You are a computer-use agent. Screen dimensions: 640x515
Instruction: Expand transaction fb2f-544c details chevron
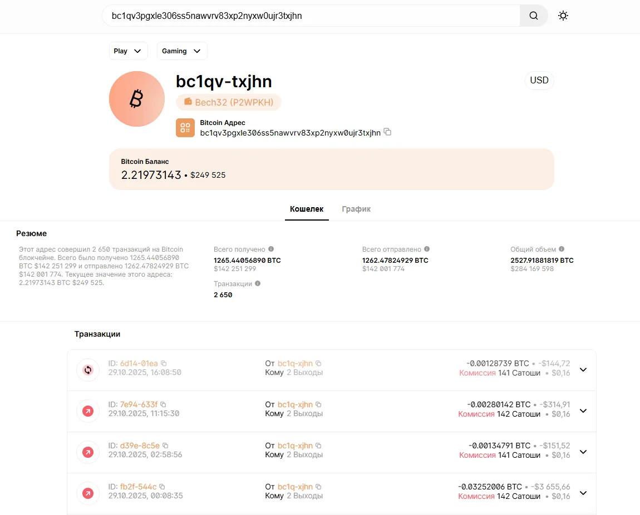pyautogui.click(x=583, y=493)
